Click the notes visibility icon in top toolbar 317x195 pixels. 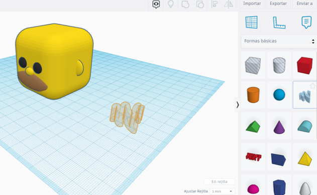pyautogui.click(x=156, y=4)
